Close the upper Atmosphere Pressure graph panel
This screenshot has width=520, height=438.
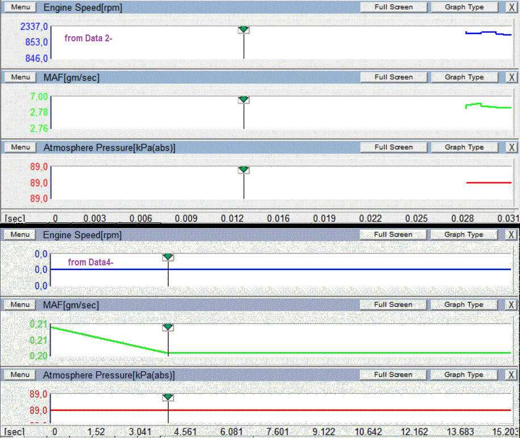511,147
